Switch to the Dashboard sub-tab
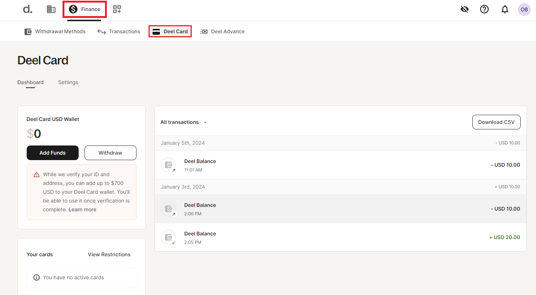The image size is (536, 295). coord(30,82)
